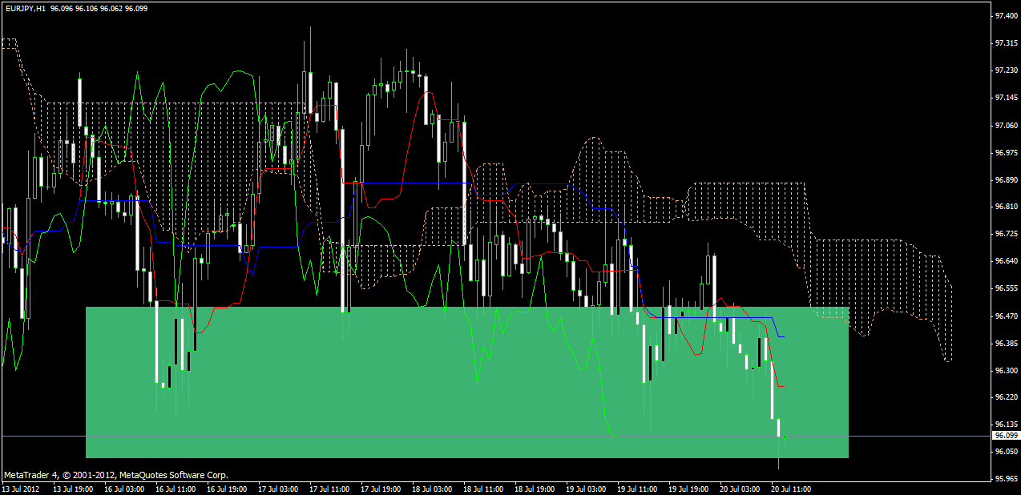Click the EURJPY,H1 chart symbol label

point(24,7)
